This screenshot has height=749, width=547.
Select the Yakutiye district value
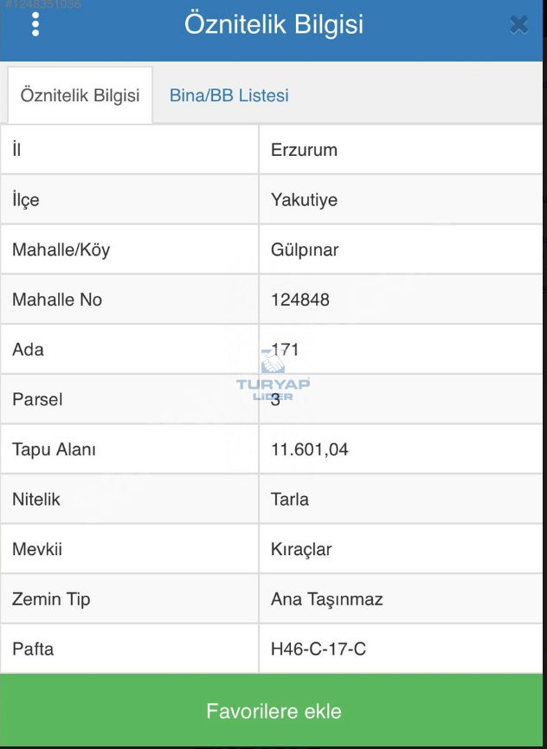point(304,200)
